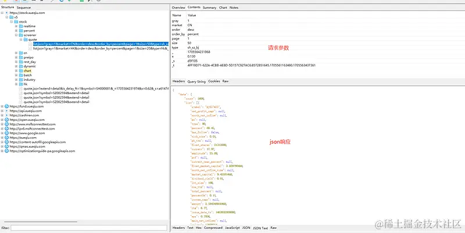465x233 pixels.
Task: Click the value 1705564231968
Action: pos(199,52)
